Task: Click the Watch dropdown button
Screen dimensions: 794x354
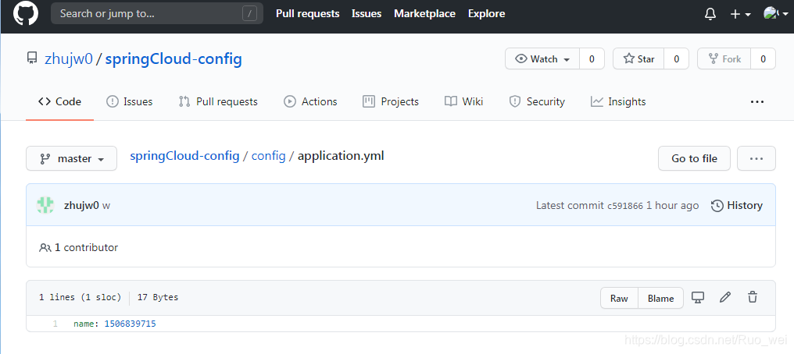Action: click(x=542, y=58)
